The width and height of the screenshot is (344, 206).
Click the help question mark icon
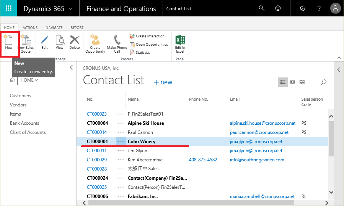(319, 8)
